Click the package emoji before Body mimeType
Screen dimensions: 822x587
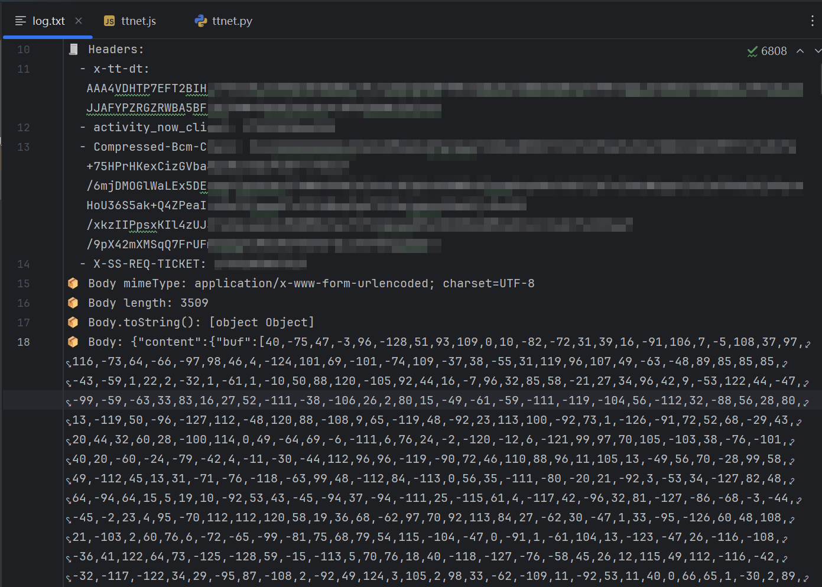[x=73, y=283]
